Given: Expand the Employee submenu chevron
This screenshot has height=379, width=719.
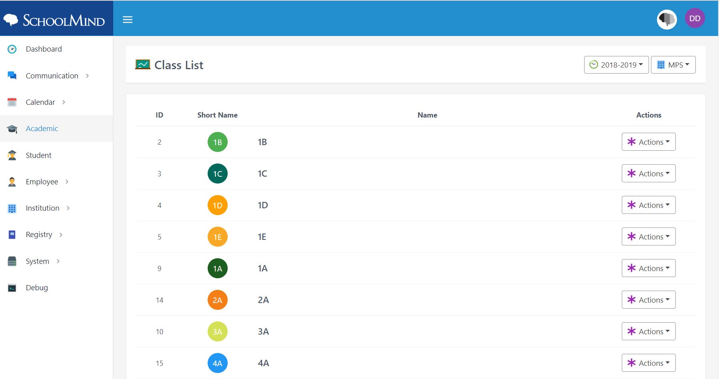Looking at the screenshot, I should coord(67,182).
